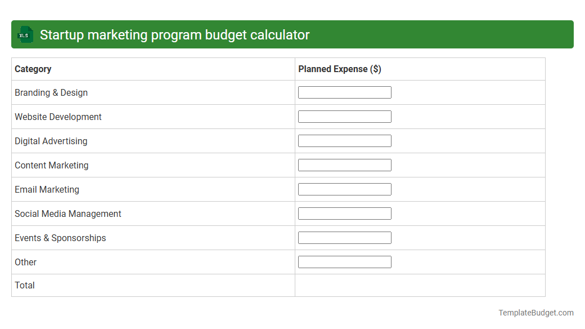Select the Category column header
Image resolution: width=585 pixels, height=329 pixels.
[x=33, y=69]
